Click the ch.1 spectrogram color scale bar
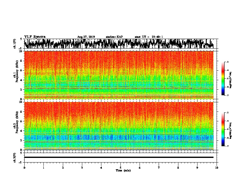The height and width of the screenshot is (188, 244). [223, 79]
